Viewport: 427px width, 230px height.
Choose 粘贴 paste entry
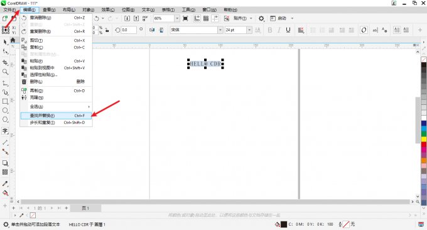click(x=56, y=61)
